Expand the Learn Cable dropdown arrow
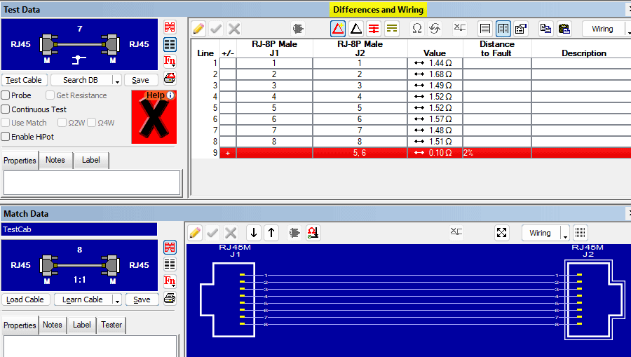 118,300
